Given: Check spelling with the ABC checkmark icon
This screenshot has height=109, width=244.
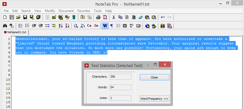Looking at the screenshot, I should [x=132, y=26].
